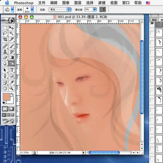The height and width of the screenshot is (163, 163).
Task: Open the range mode dropdown
Action: (60, 9)
